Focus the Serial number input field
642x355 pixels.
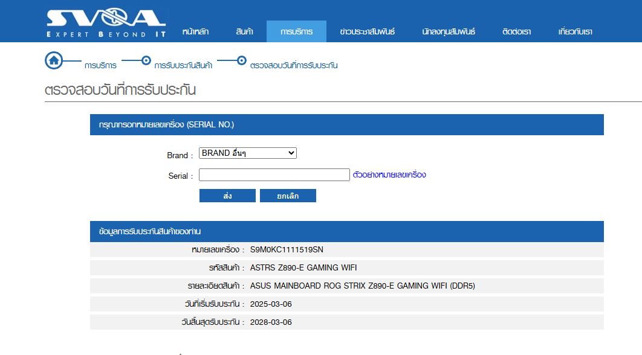(x=274, y=175)
